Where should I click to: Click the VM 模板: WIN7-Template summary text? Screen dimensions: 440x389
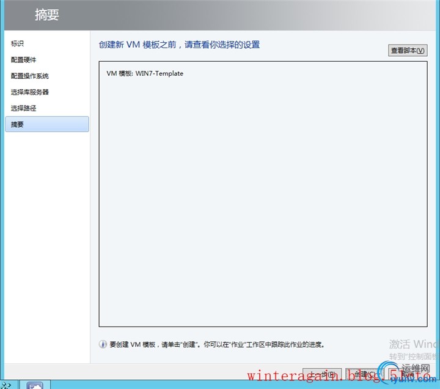click(145, 73)
